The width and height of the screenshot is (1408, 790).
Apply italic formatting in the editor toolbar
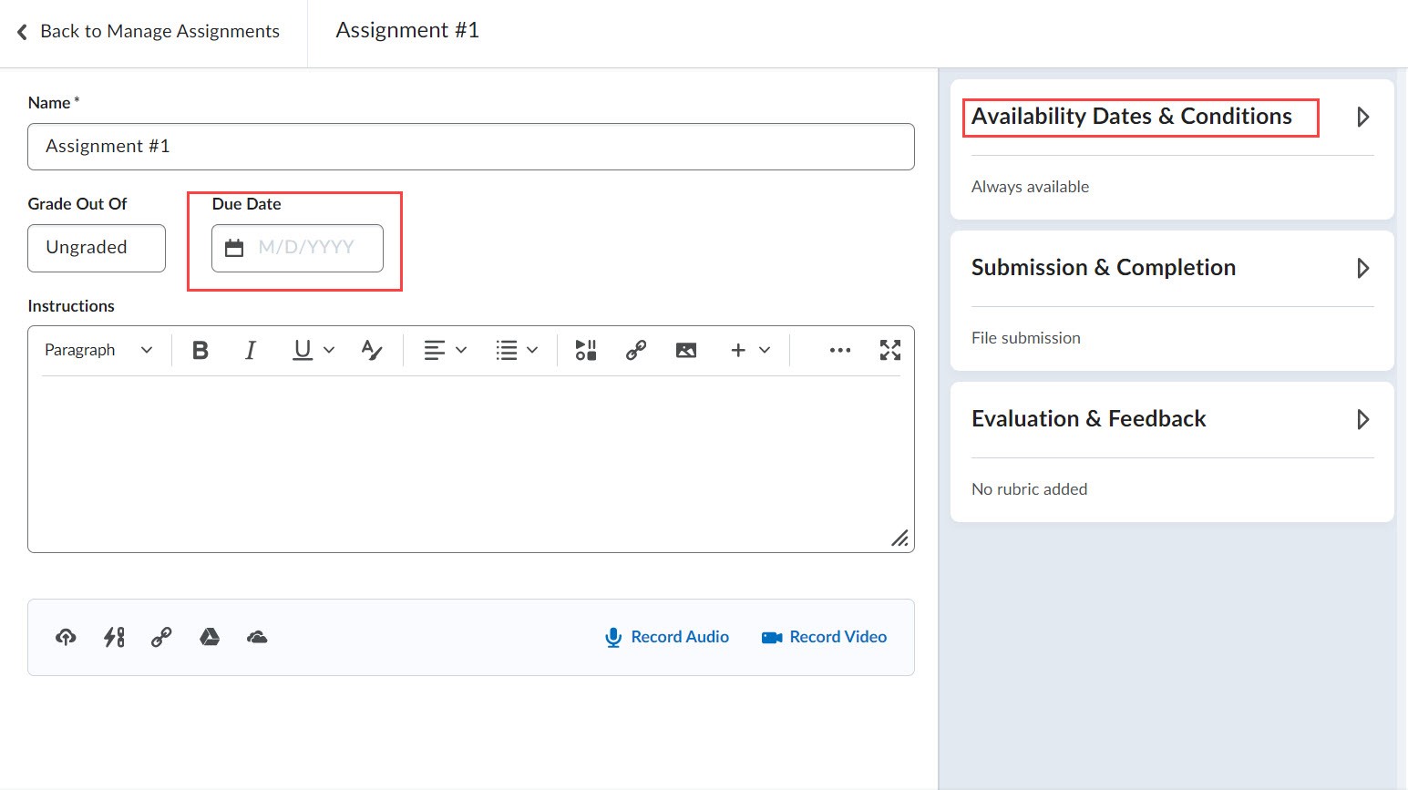click(250, 350)
